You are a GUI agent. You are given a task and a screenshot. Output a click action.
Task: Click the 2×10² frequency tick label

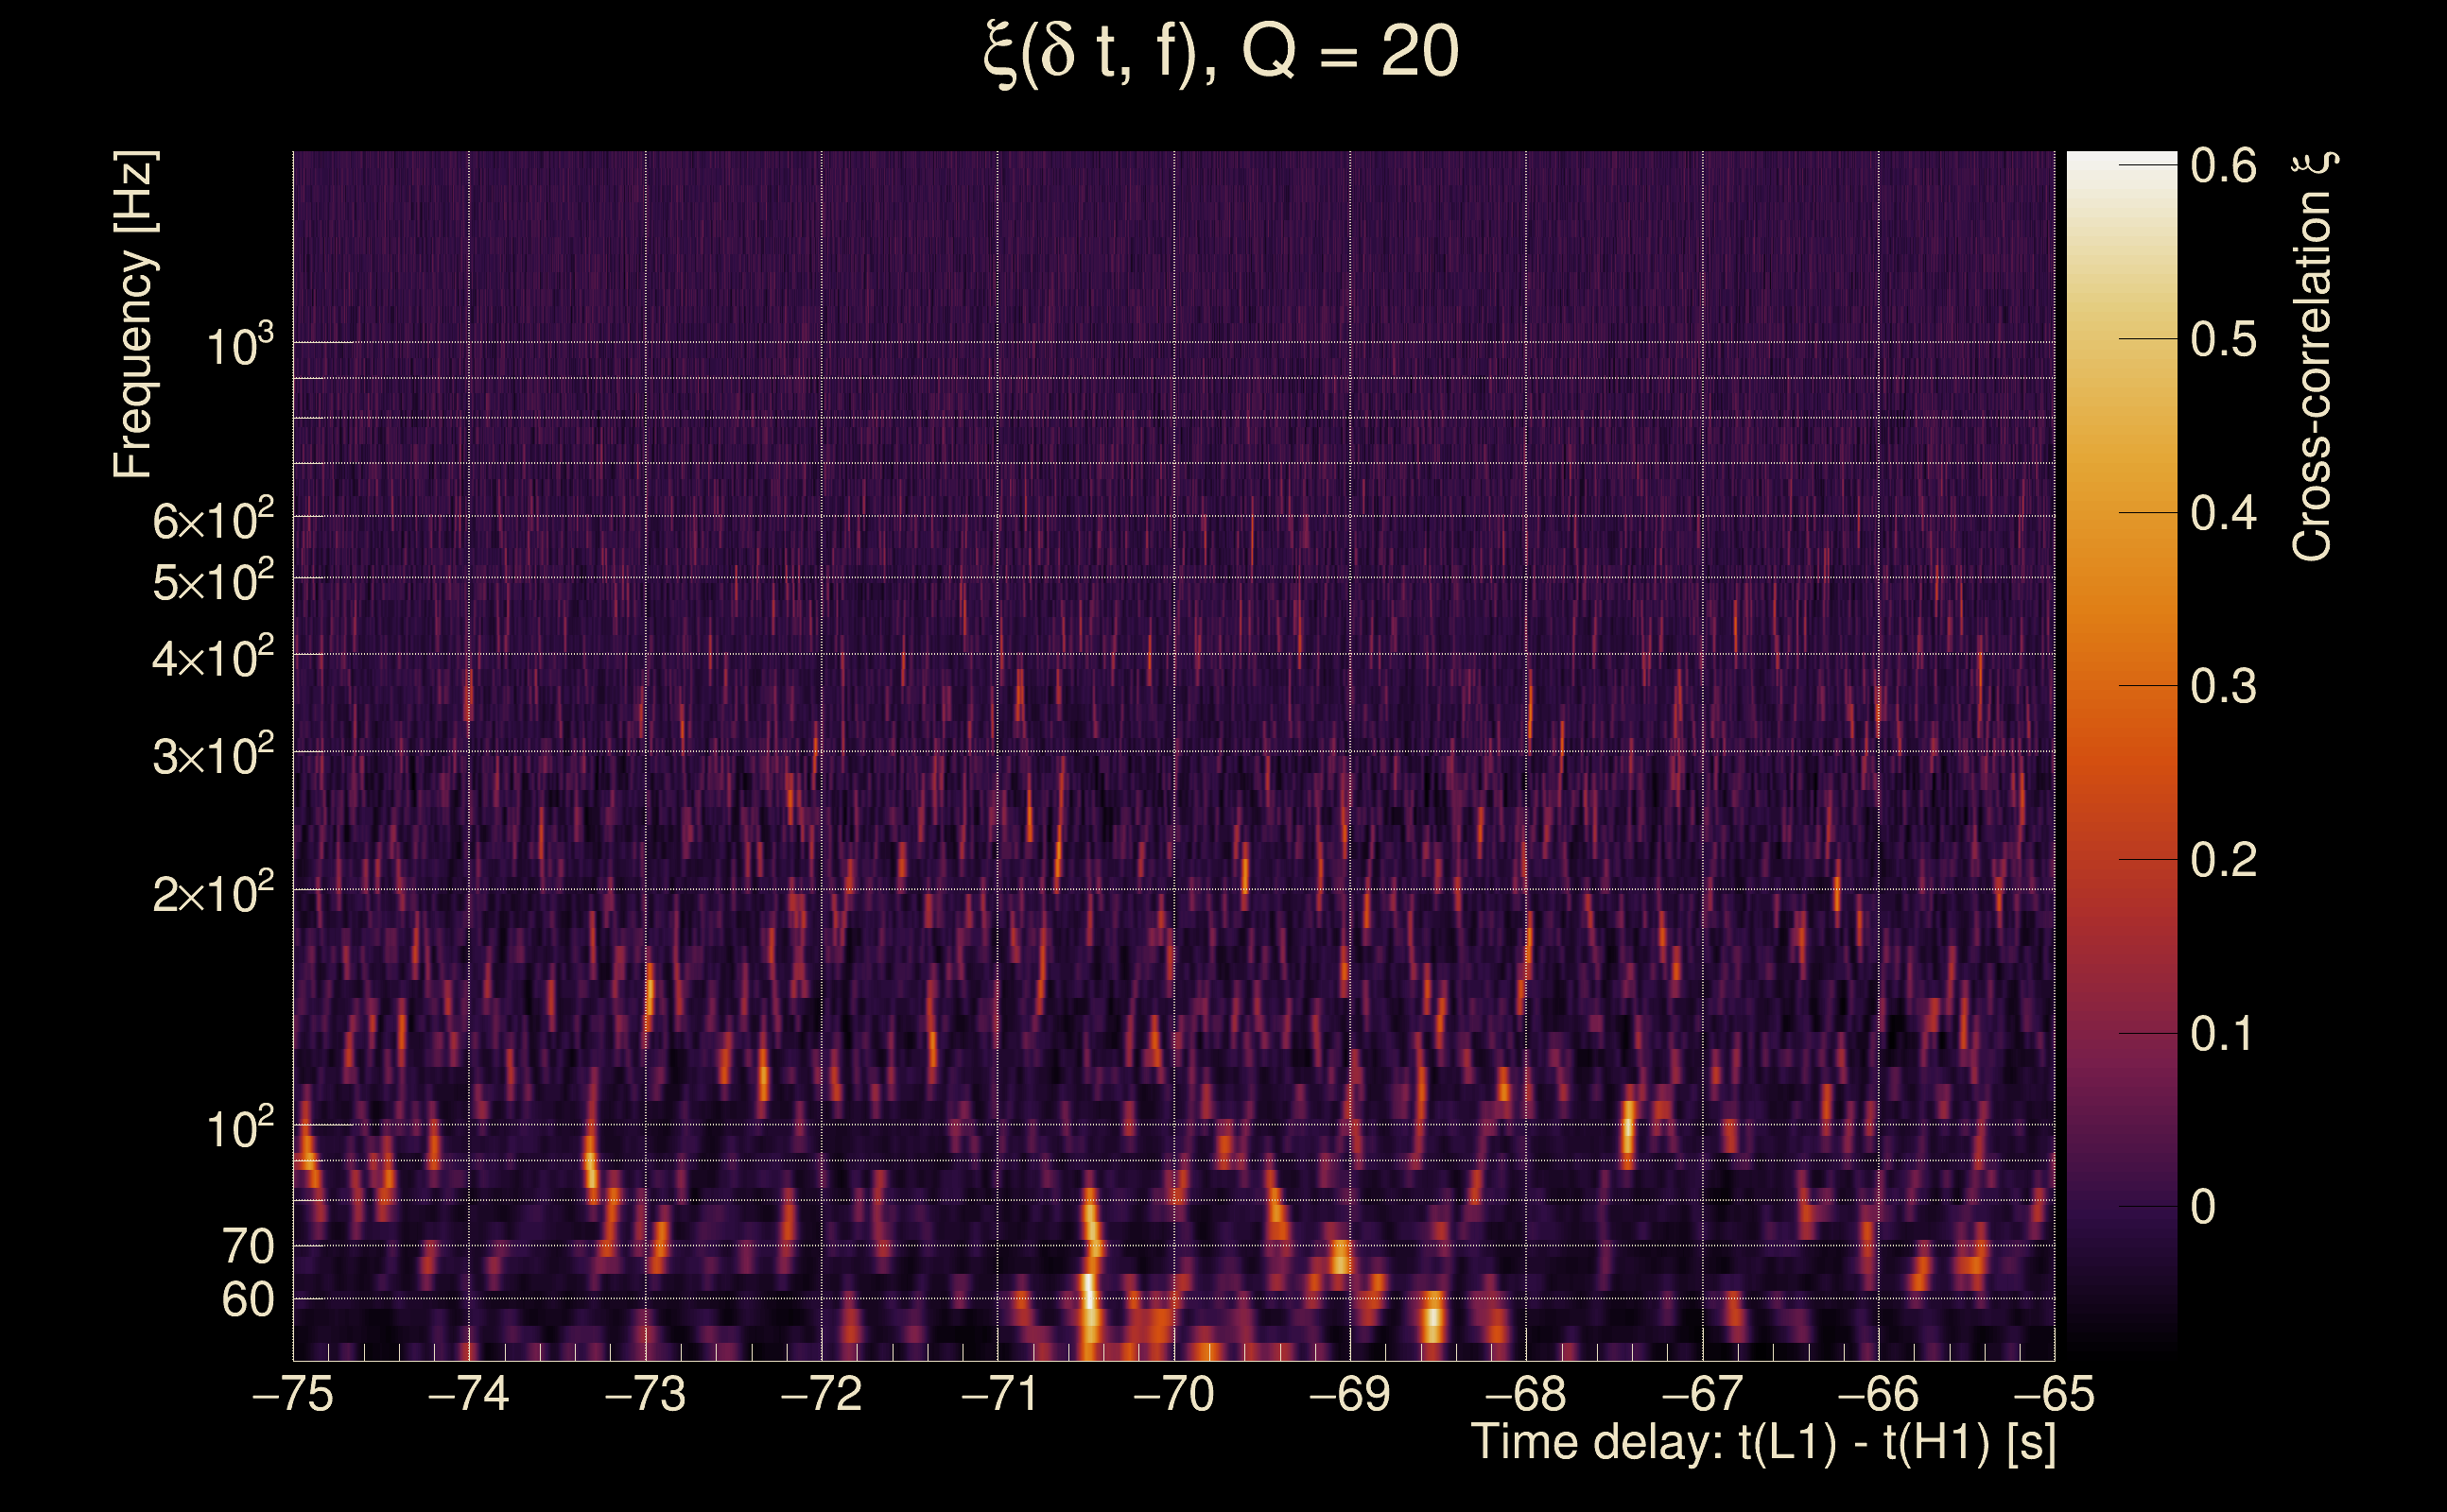click(212, 892)
